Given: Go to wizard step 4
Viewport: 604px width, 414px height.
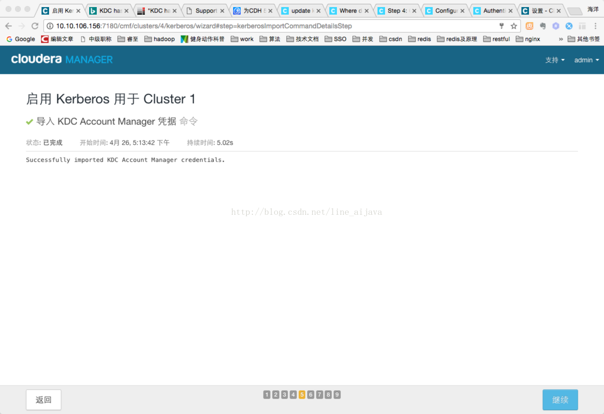Looking at the screenshot, I should click(293, 395).
